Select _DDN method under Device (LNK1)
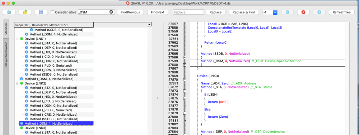This screenshot has width=359, height=135. coord(54,61)
